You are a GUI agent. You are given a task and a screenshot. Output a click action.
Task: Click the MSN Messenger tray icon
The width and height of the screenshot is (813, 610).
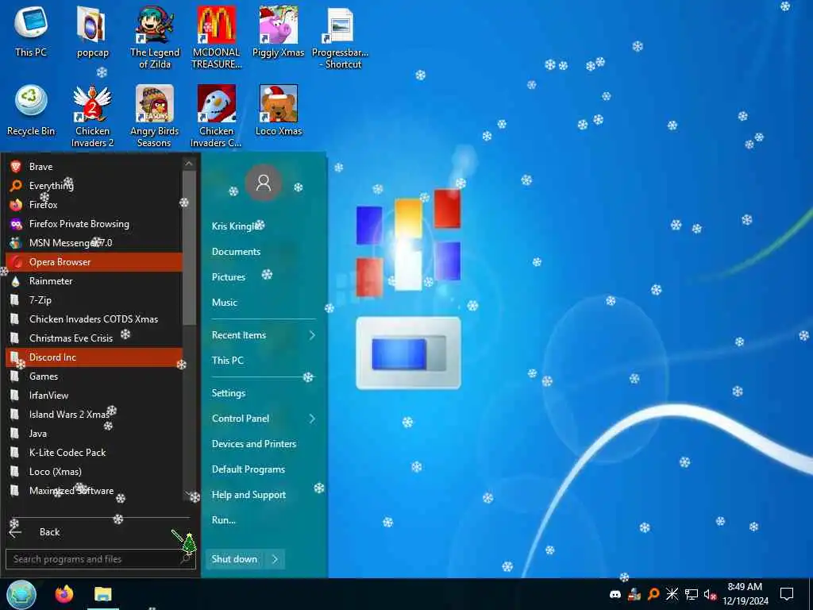coord(634,594)
